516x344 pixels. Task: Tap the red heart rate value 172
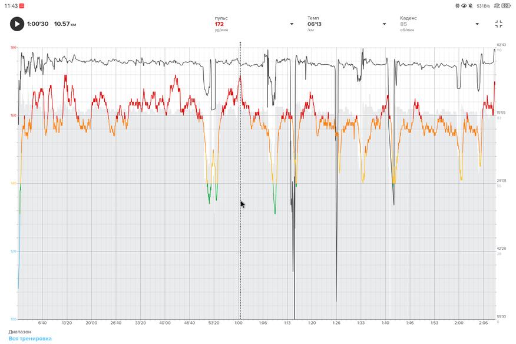pos(219,24)
